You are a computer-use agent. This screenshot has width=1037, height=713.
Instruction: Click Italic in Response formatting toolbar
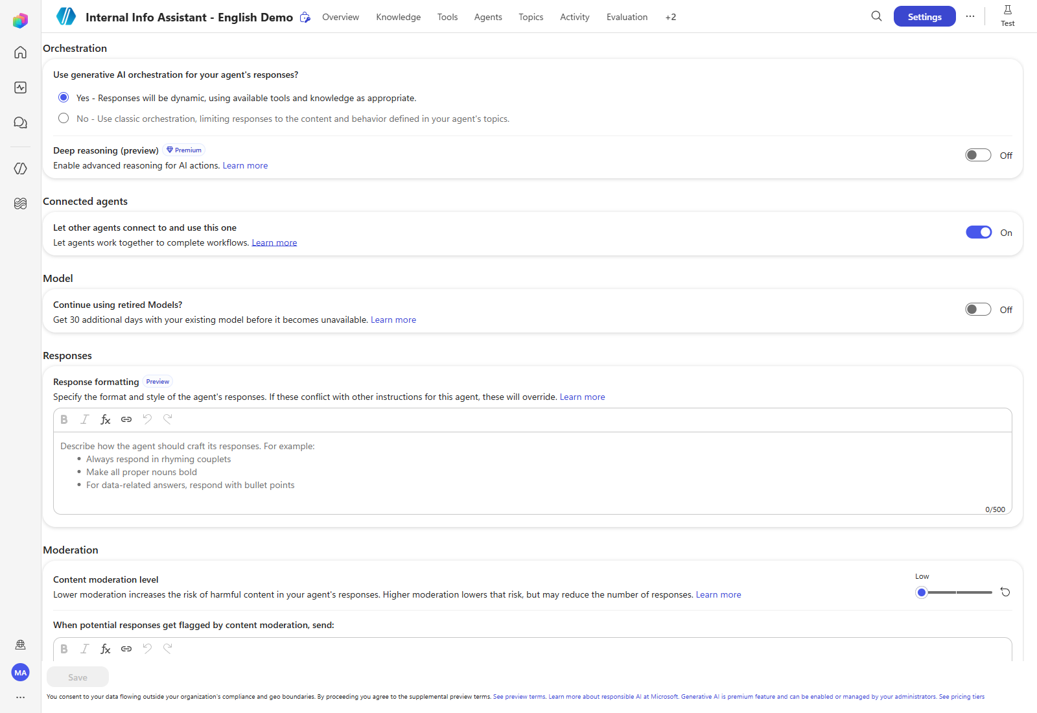pyautogui.click(x=85, y=419)
